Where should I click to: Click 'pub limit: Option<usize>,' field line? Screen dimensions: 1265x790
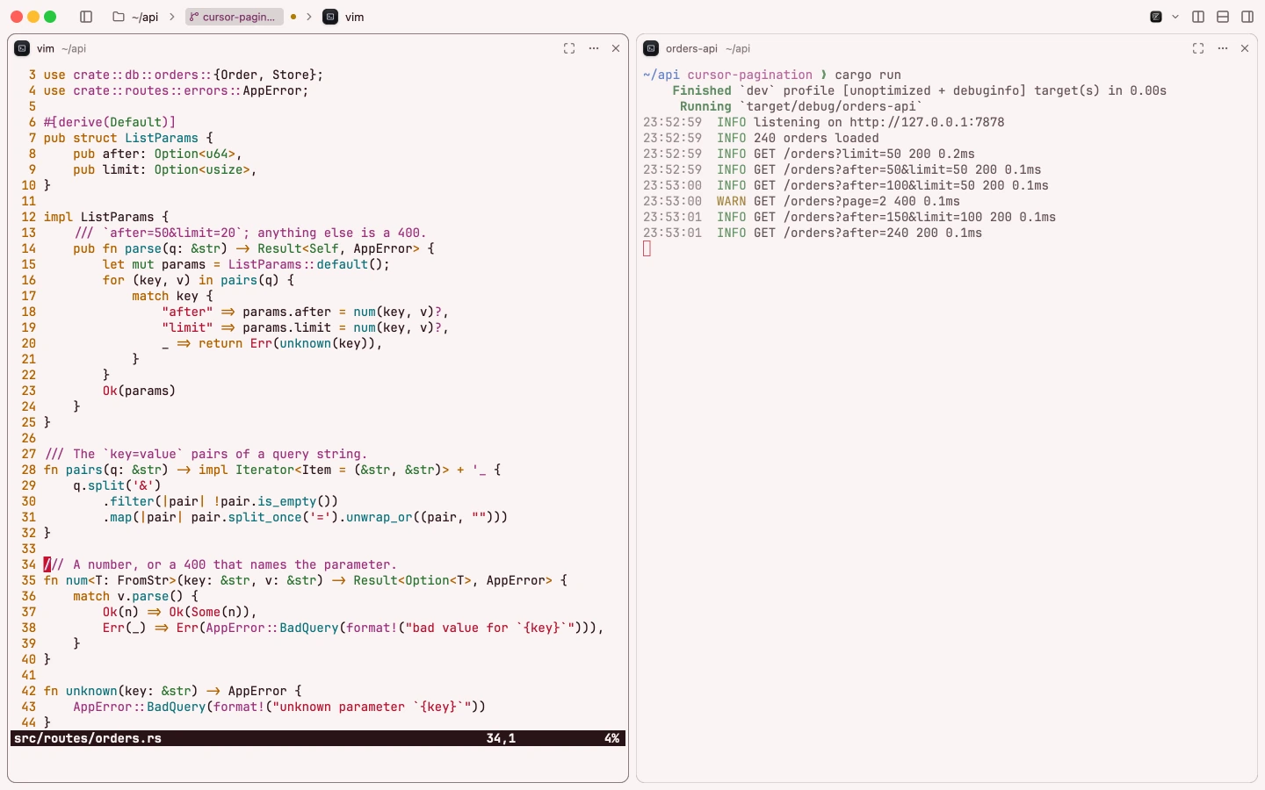point(165,169)
